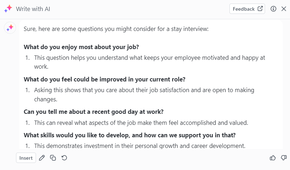This screenshot has height=170, width=290.
Task: Click the Feedback button
Action: (247, 9)
